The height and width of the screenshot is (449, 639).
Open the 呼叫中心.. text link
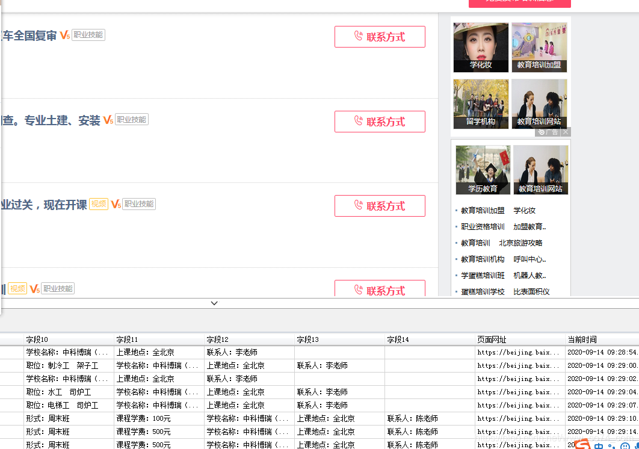[529, 259]
